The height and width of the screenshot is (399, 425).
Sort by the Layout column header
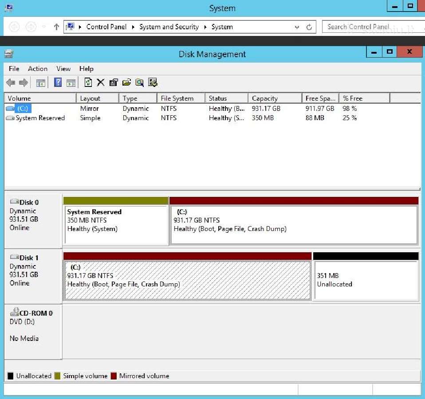pos(98,98)
